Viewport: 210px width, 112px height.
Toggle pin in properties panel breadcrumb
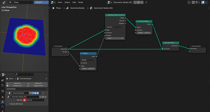[46, 79]
